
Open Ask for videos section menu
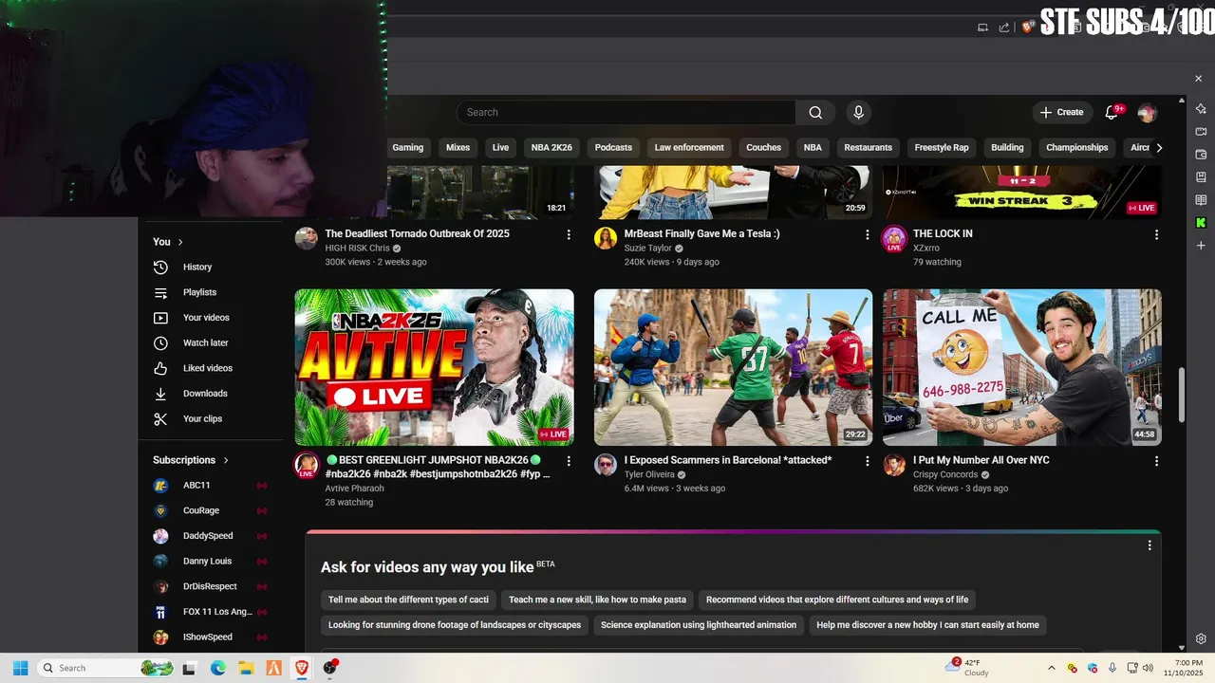pos(1150,545)
